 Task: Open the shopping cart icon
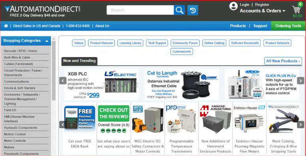[x=297, y=9]
